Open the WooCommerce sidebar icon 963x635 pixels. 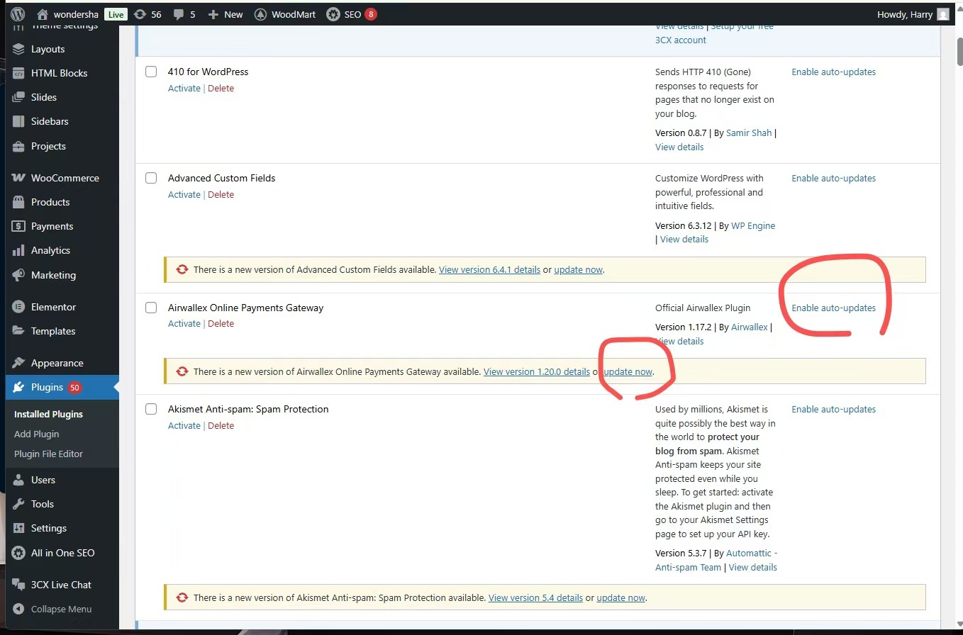[18, 178]
